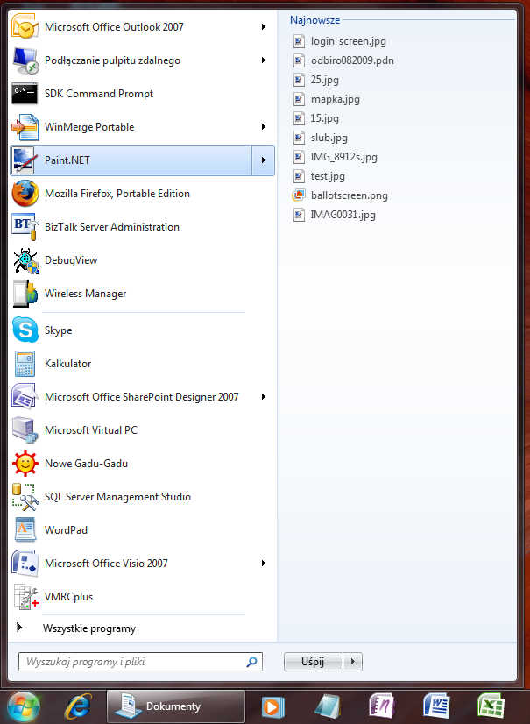Launch Microsoft Virtual PC icon
Image resolution: width=530 pixels, height=724 pixels.
[25, 429]
